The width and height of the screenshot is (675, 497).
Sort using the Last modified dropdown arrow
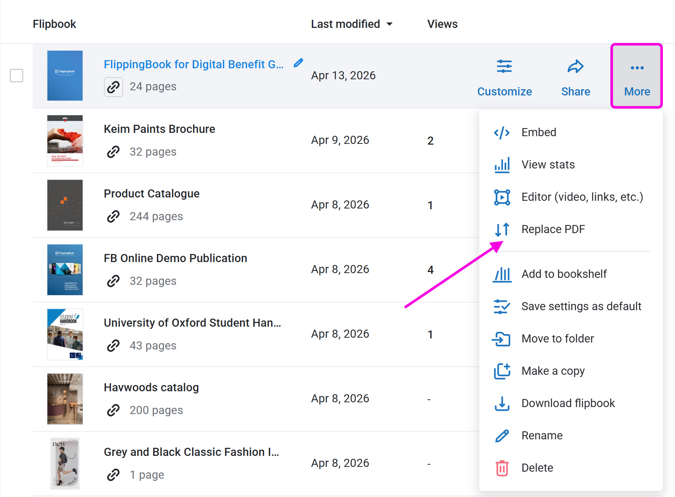[390, 24]
